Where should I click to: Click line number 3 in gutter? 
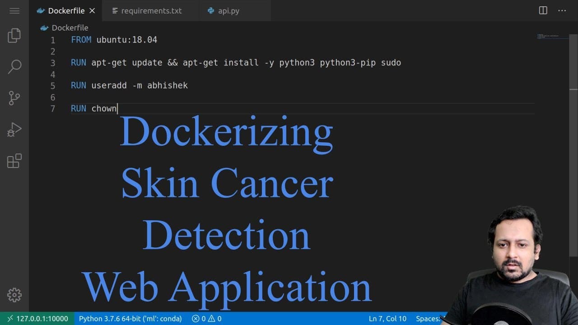(x=53, y=63)
